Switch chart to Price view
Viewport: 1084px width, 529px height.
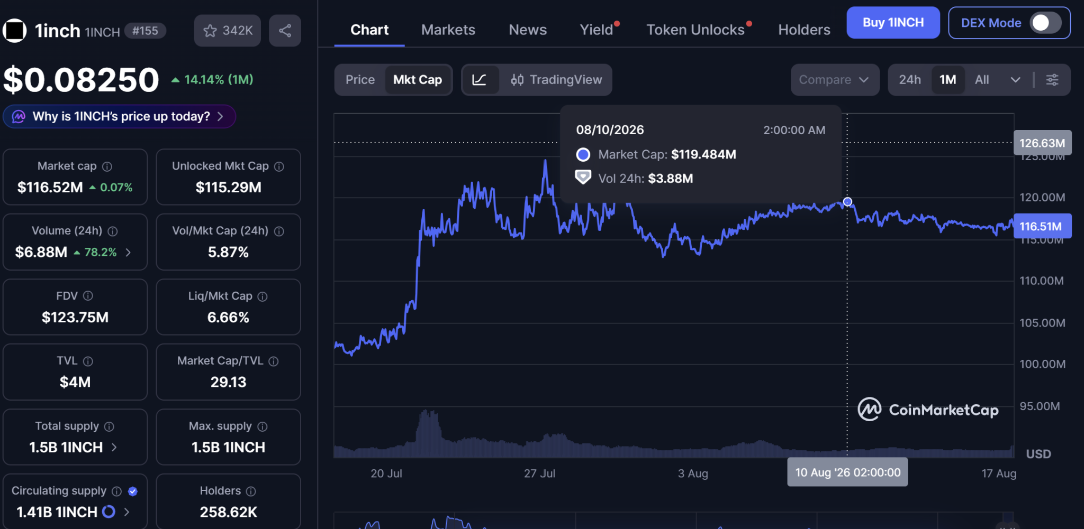point(360,80)
